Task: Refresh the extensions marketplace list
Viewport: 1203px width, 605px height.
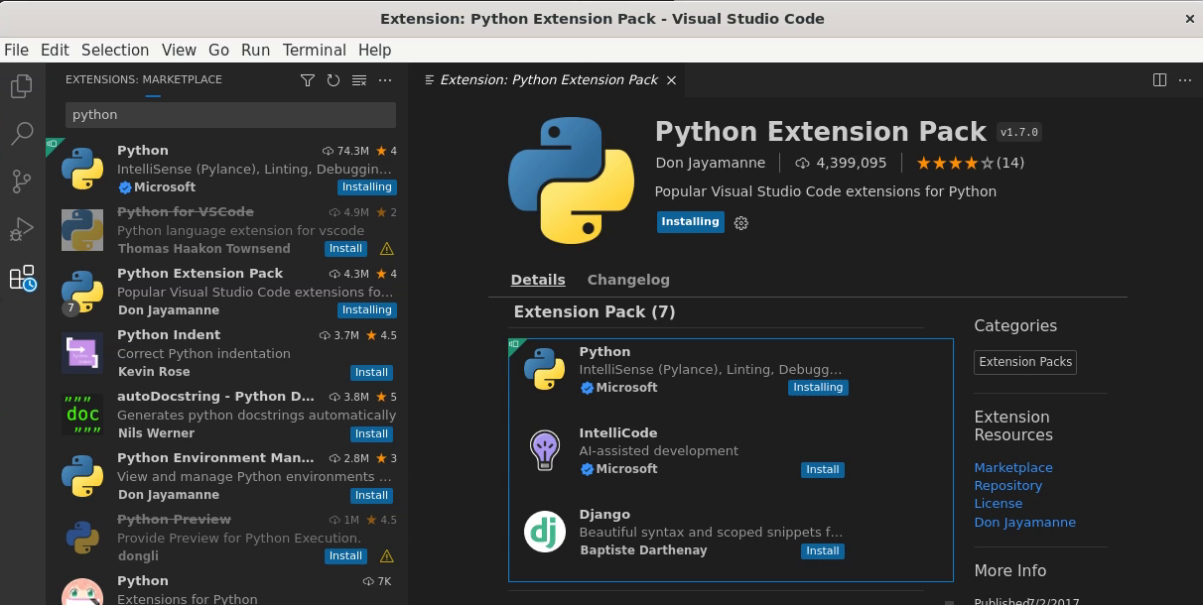Action: [334, 80]
